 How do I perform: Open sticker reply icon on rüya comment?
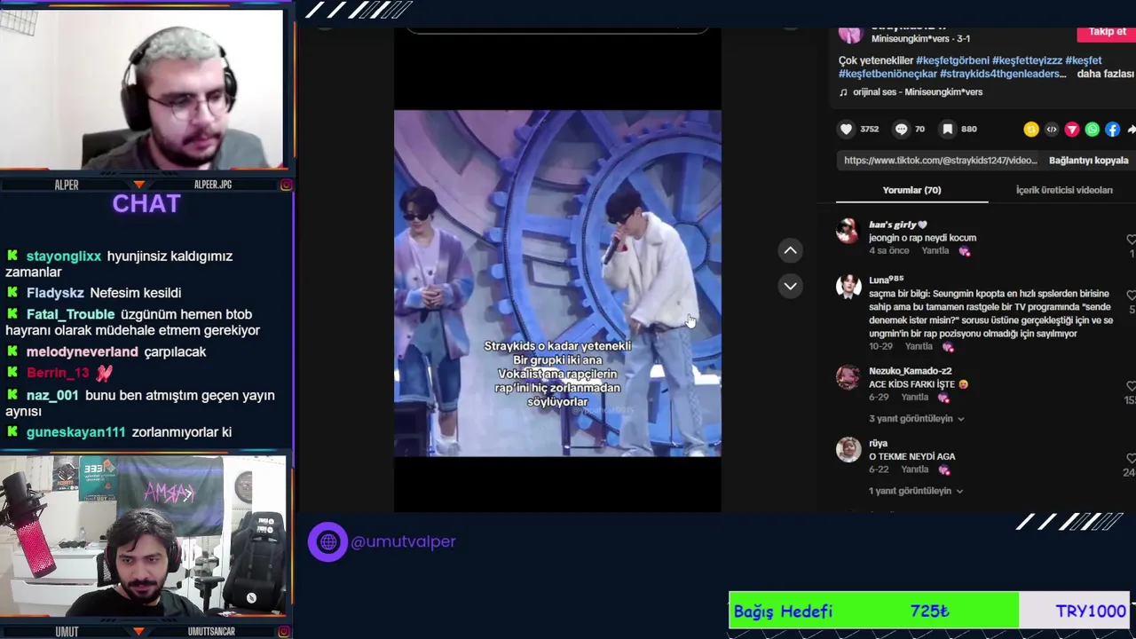click(x=943, y=469)
